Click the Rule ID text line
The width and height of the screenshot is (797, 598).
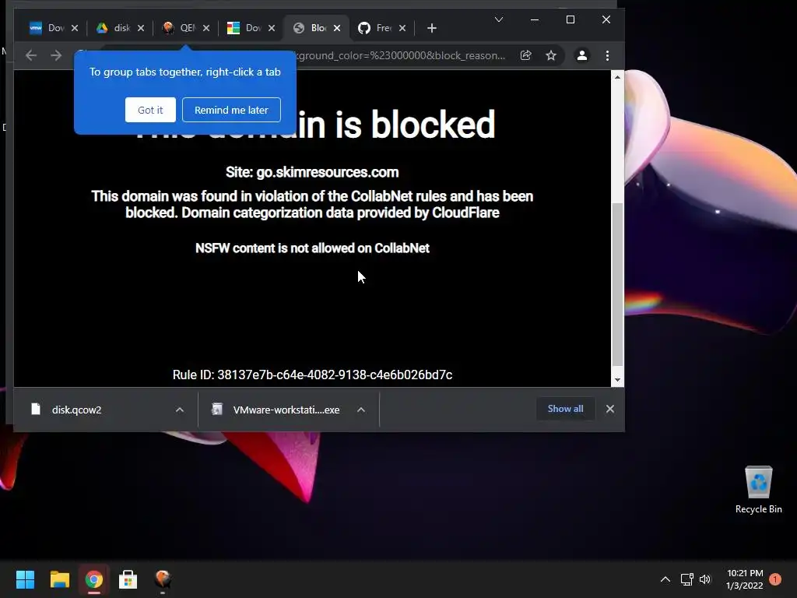[312, 375]
